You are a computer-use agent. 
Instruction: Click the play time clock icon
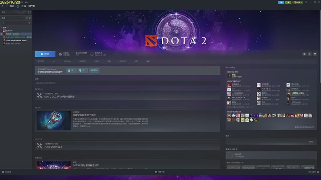[x=92, y=54]
